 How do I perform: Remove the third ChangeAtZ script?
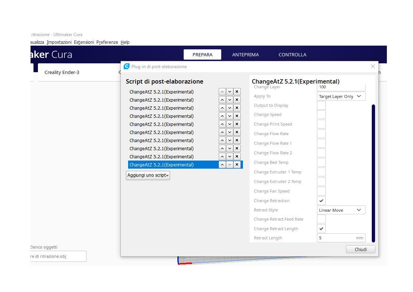coord(237,108)
